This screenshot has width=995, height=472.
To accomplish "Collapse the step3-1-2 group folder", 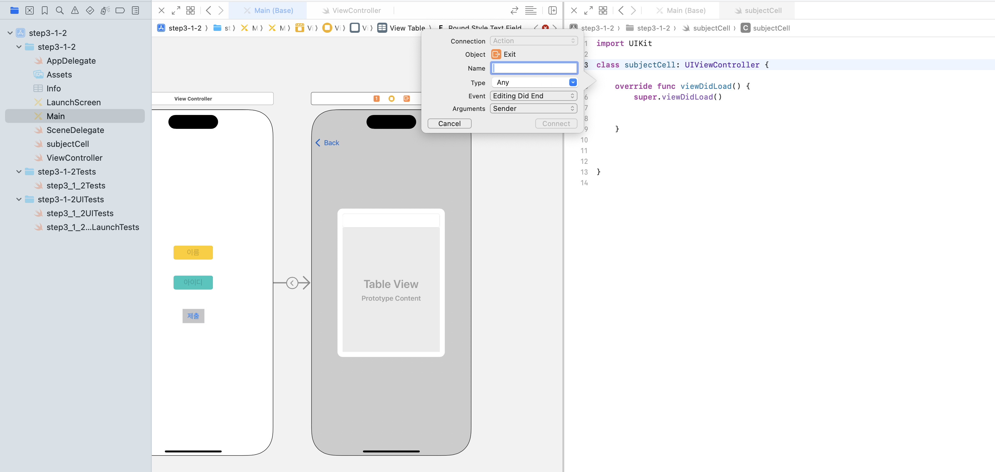I will 19,47.
